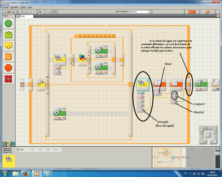The height and width of the screenshot is (177, 222).
Task: Switch to the custom palette tab
Action: point(13,144)
